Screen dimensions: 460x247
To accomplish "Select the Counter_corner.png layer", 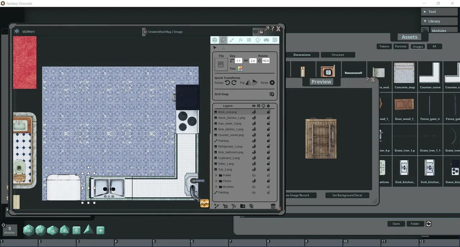I will pyautogui.click(x=231, y=135).
